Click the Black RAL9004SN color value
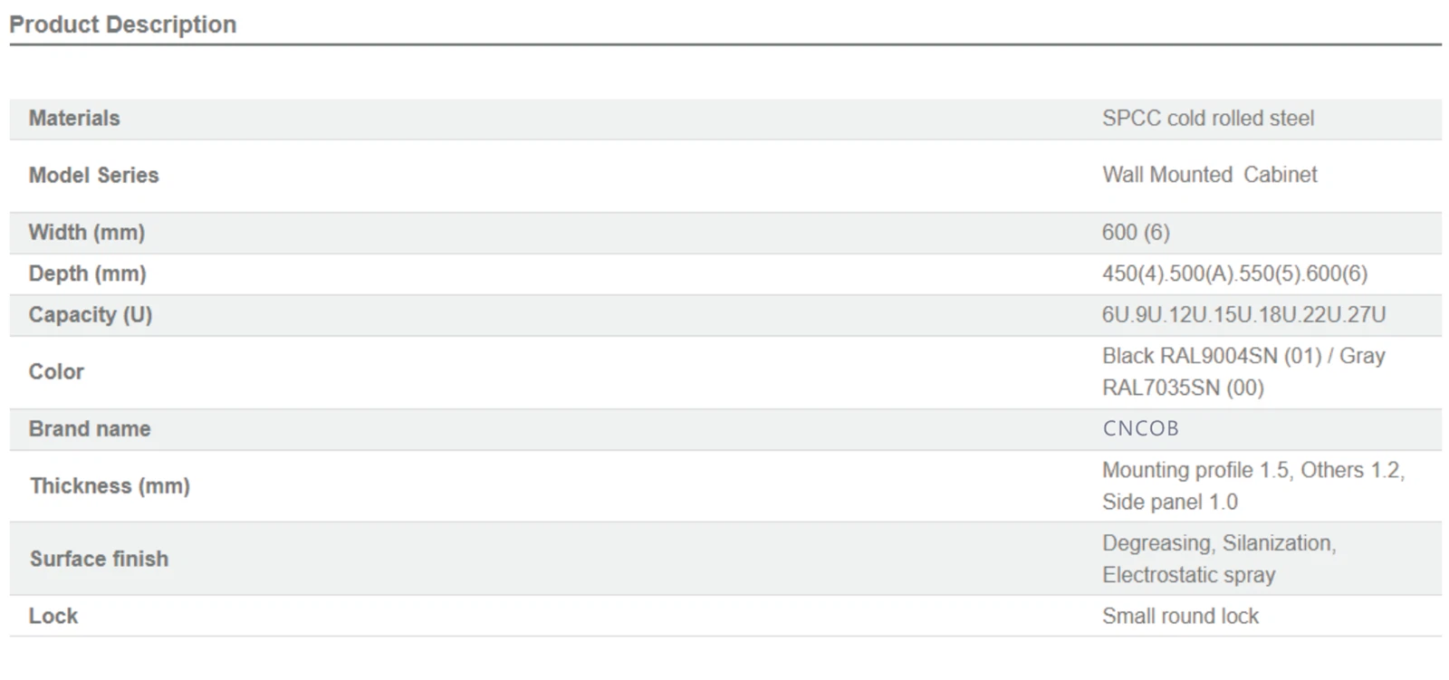 click(x=1243, y=356)
